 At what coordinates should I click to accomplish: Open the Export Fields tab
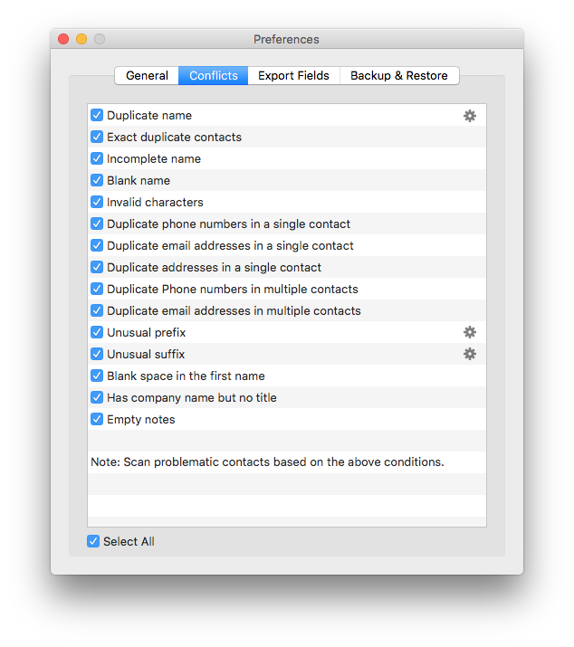click(293, 75)
